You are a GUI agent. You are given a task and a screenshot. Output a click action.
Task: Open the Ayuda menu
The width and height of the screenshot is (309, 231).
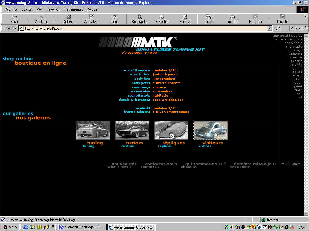coord(92,9)
